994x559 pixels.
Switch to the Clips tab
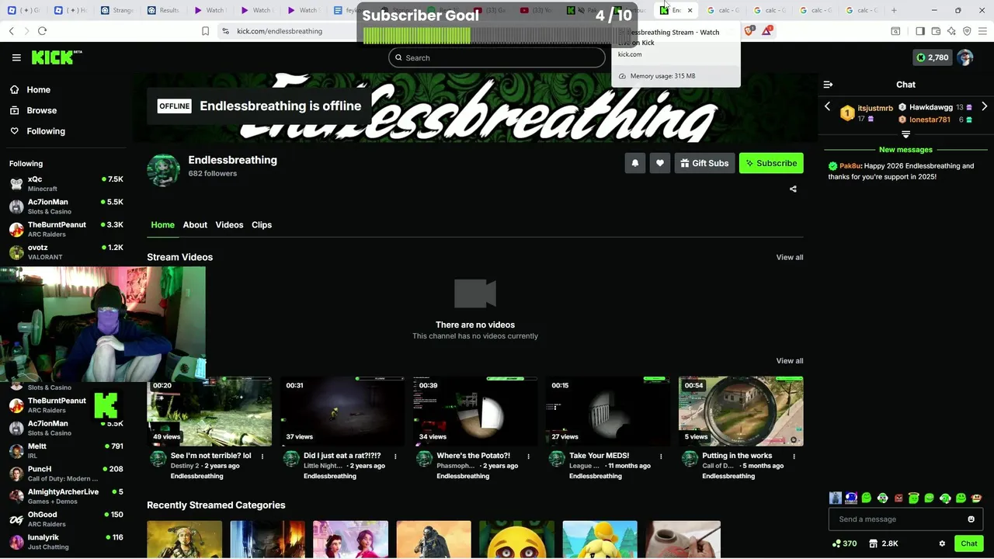coord(262,224)
